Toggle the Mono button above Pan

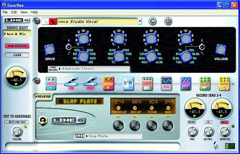[192, 122]
